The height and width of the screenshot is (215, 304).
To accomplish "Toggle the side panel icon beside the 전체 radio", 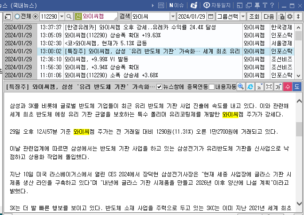I will tap(8, 16).
